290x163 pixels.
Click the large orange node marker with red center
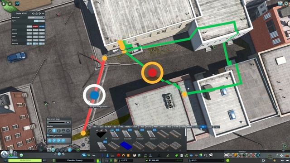pos(152,72)
